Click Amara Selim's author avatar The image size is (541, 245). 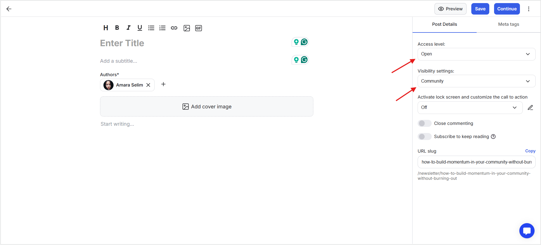tap(108, 85)
